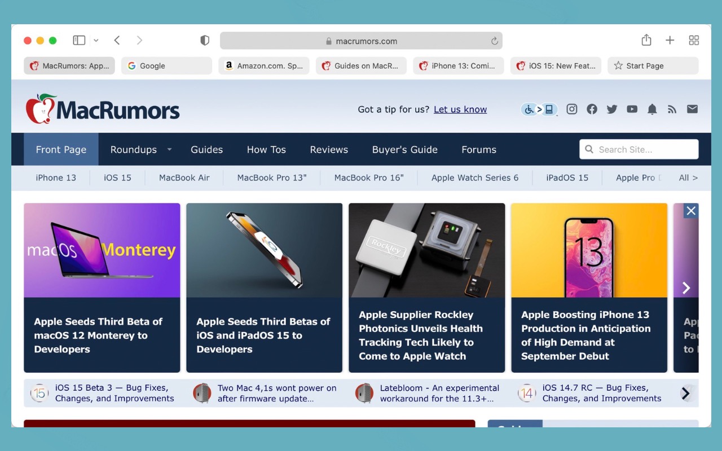Toggle the Safari sidebar
722x451 pixels.
[79, 40]
